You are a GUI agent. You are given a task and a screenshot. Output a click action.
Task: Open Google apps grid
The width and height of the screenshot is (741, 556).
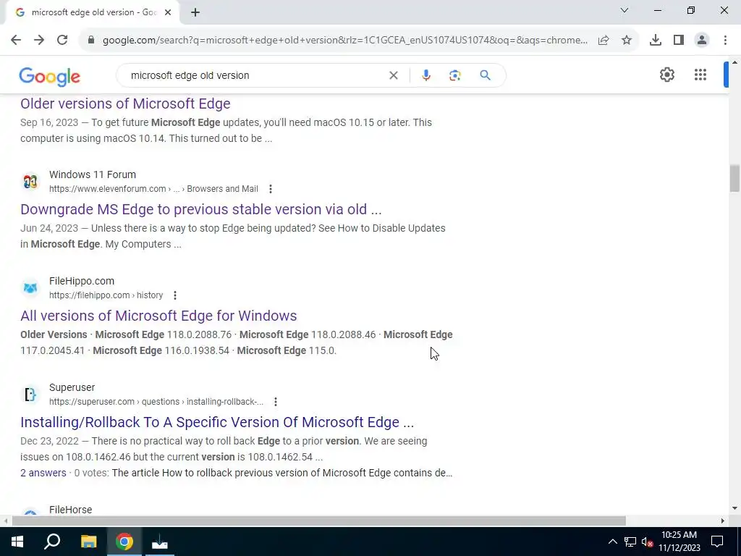tap(700, 75)
